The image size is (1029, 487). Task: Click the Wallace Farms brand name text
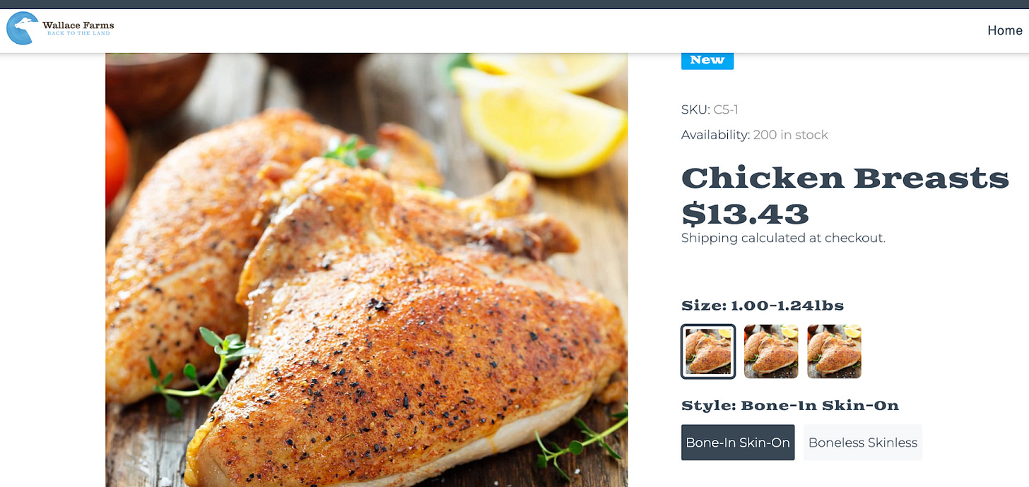coord(78,25)
